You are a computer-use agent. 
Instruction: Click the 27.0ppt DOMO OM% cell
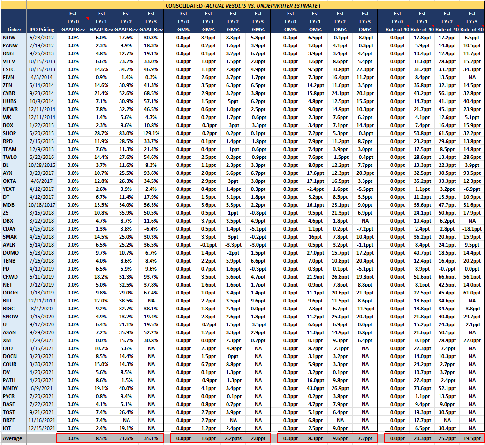tap(316, 253)
